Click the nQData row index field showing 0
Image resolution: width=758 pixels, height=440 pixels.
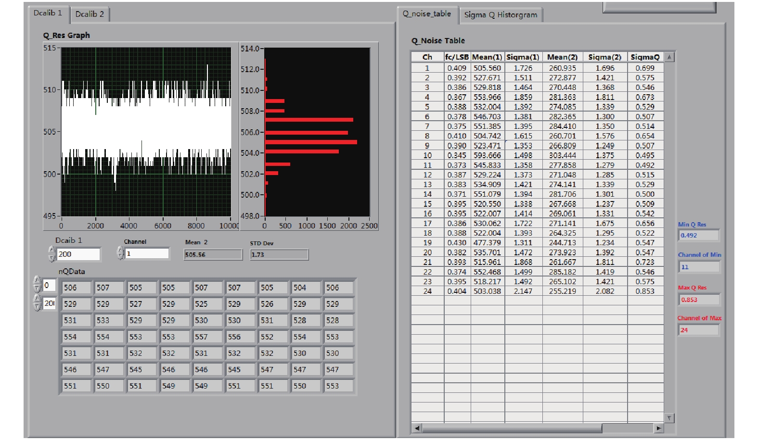tap(49, 285)
